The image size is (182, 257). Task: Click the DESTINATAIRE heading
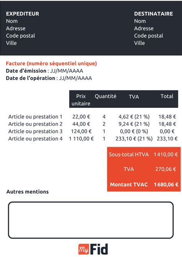[x=154, y=14]
